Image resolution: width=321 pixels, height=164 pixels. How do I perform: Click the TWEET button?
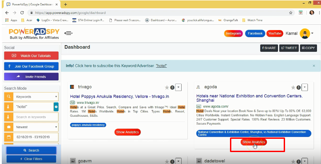point(289,48)
